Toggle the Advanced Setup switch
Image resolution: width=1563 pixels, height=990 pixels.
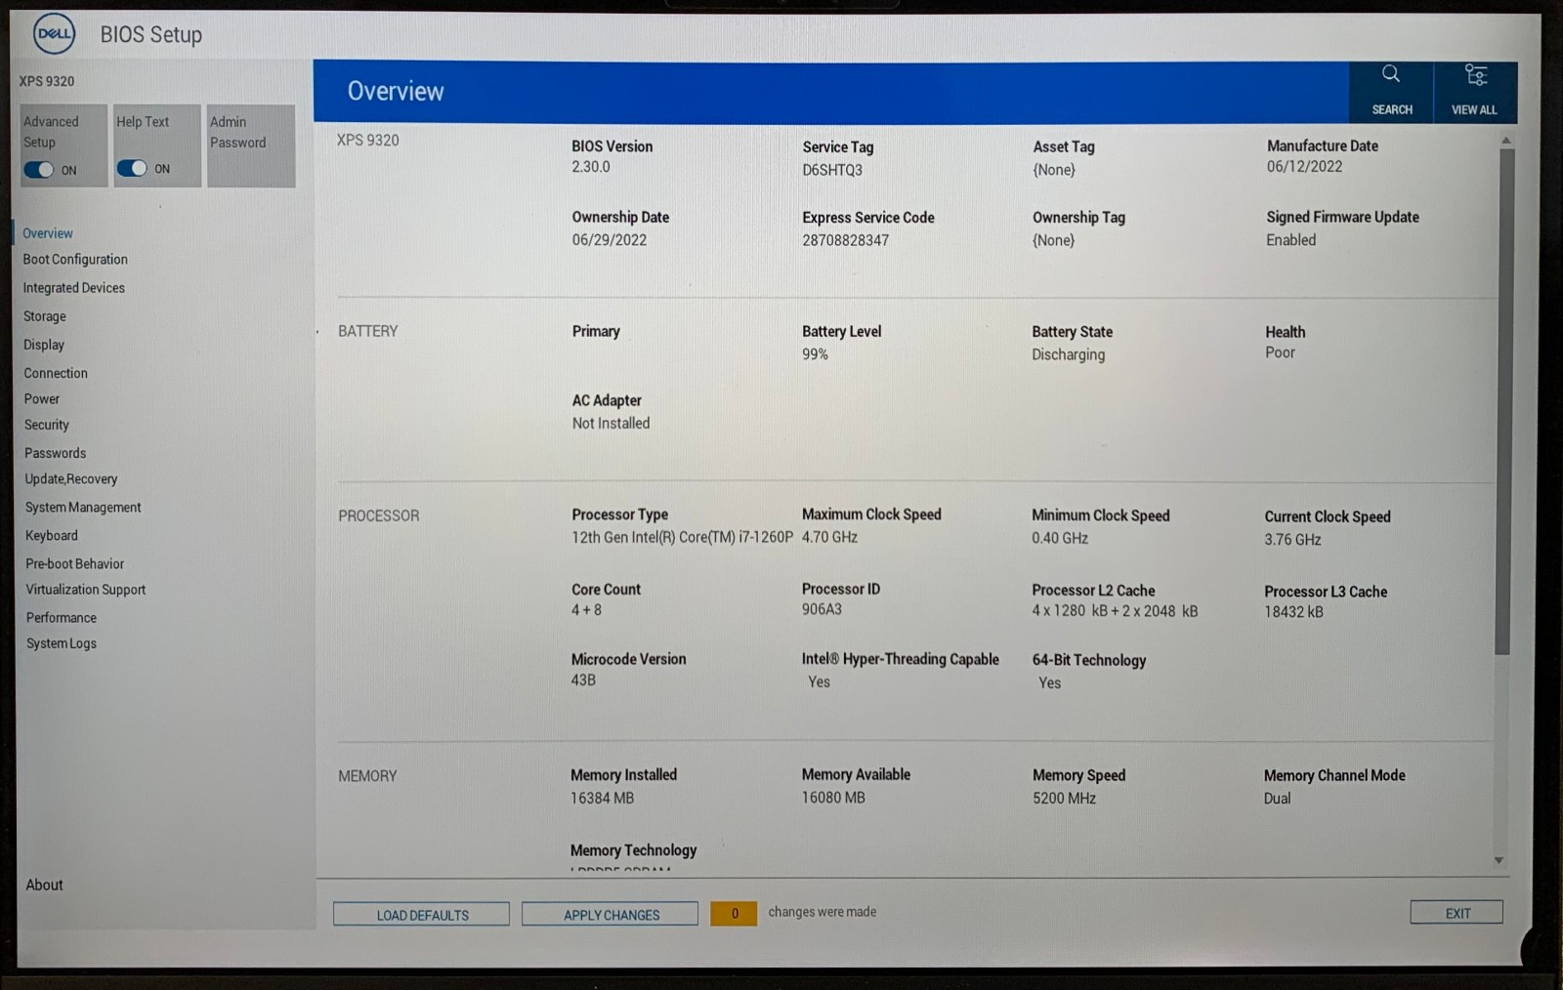point(39,170)
